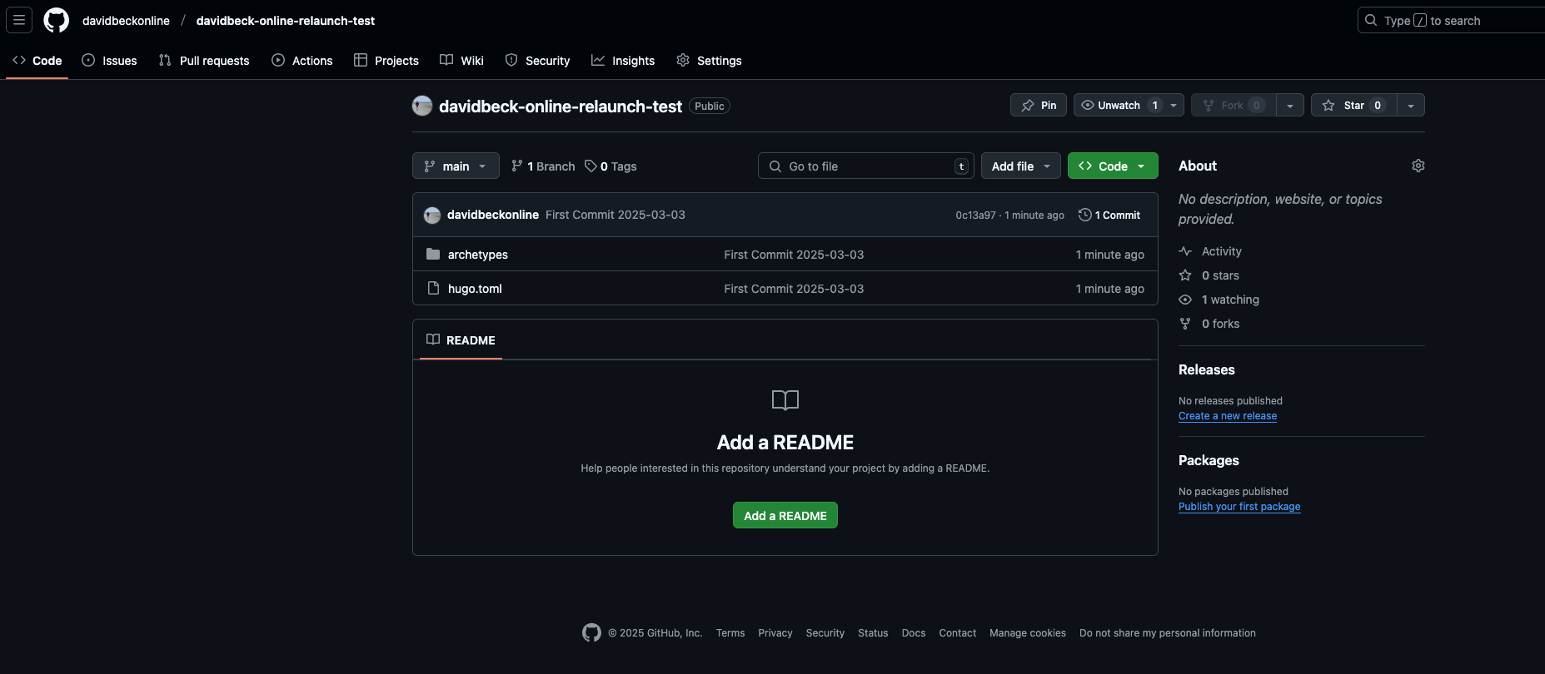Click the footer Docs link
The width and height of the screenshot is (1545, 674).
tap(914, 633)
